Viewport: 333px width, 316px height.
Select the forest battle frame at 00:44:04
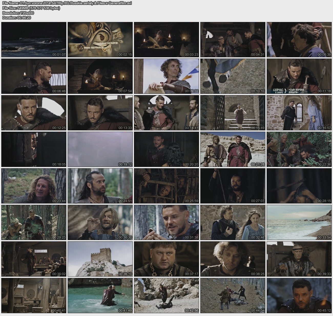pyautogui.click(x=233, y=296)
